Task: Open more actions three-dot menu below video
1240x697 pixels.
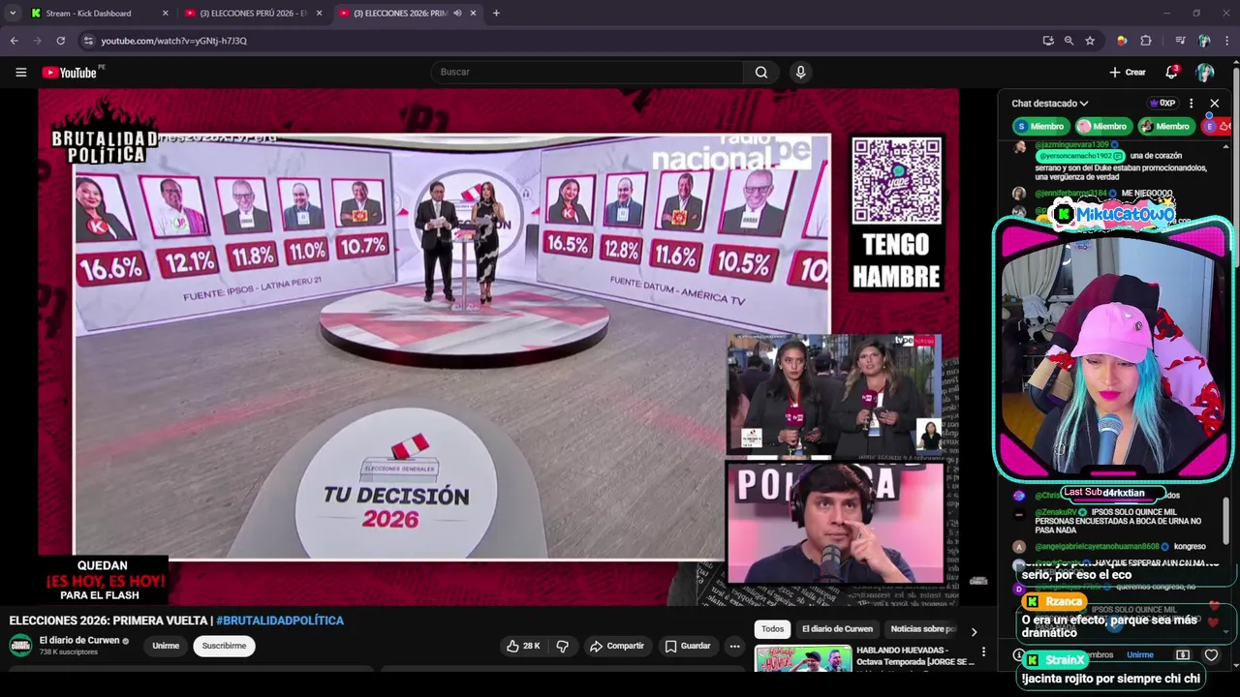Action: [x=735, y=646]
